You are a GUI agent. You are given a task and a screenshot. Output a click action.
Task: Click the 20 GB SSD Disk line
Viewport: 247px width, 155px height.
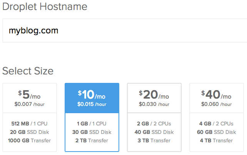[30, 132]
